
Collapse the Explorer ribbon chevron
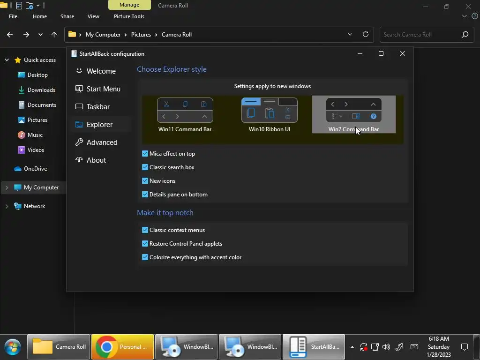(465, 16)
